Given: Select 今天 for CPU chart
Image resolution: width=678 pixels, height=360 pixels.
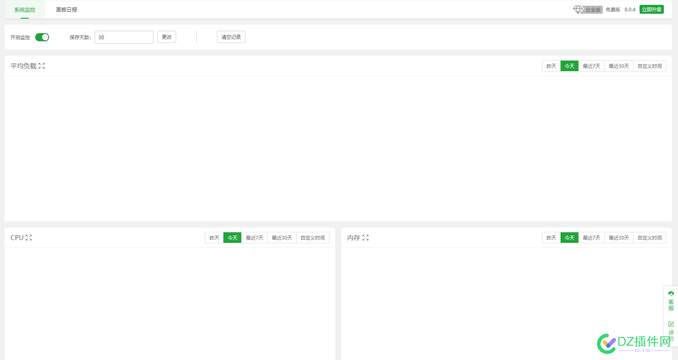Looking at the screenshot, I should point(232,238).
